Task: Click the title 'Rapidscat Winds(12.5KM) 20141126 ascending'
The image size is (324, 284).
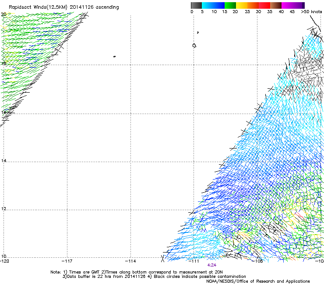Action: (x=64, y=7)
